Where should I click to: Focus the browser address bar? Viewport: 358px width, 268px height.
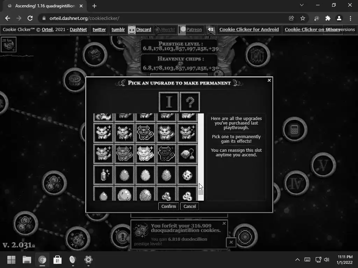pyautogui.click(x=164, y=18)
